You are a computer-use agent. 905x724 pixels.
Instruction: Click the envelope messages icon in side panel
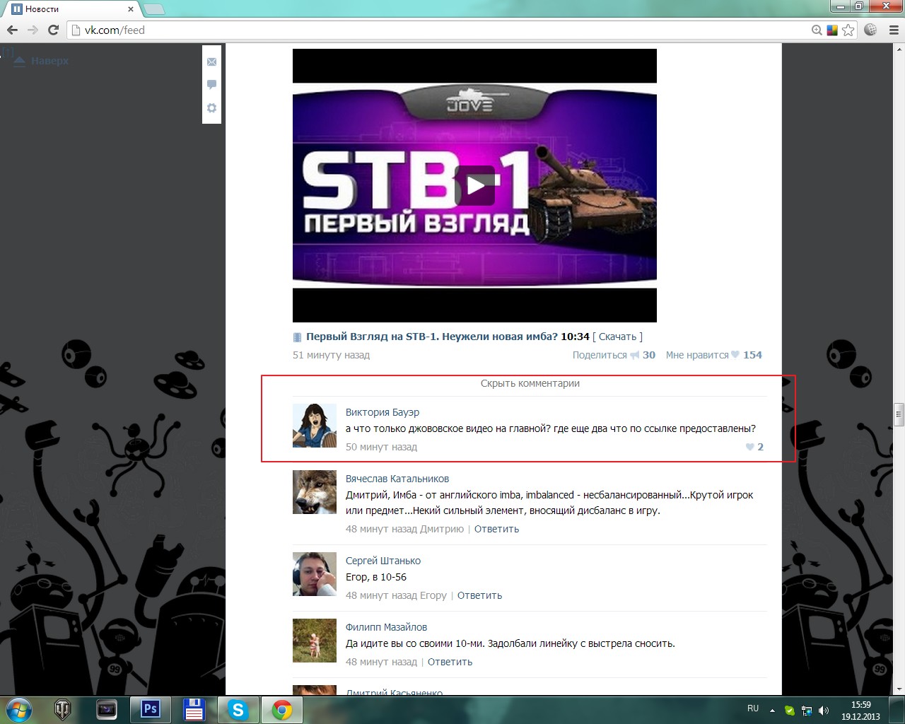tap(211, 62)
